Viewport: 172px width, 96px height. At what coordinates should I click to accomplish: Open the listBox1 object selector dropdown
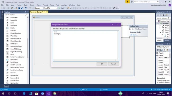170,47
